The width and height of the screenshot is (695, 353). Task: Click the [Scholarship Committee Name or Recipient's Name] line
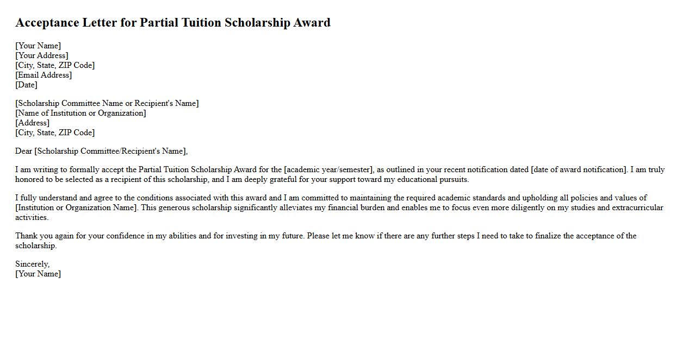tap(107, 103)
